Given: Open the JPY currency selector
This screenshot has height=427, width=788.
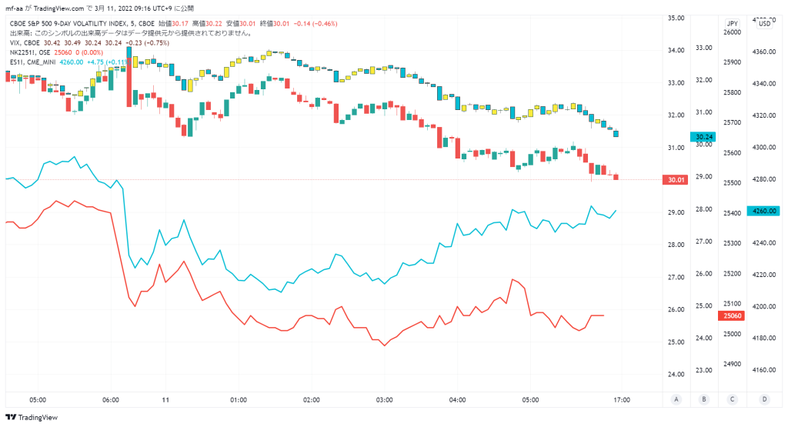Looking at the screenshot, I should [733, 24].
